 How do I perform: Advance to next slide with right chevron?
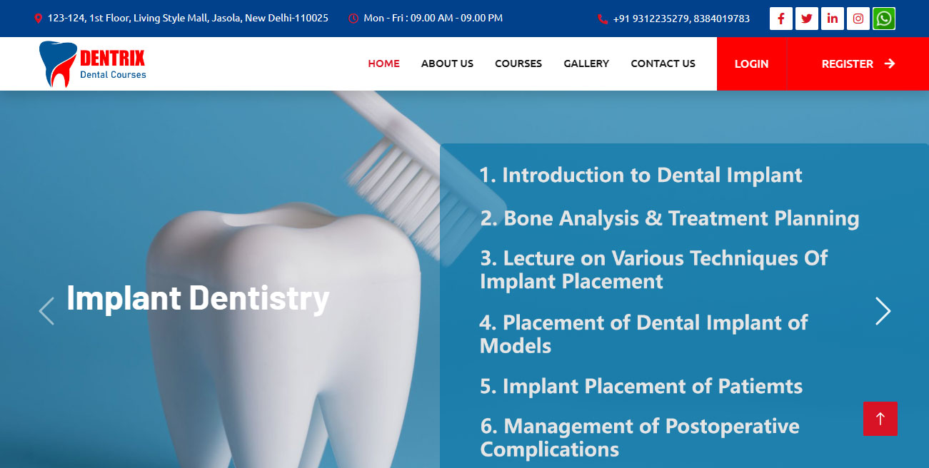(883, 311)
